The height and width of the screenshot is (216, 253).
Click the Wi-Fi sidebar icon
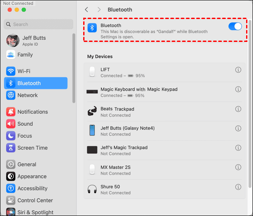click(11, 71)
